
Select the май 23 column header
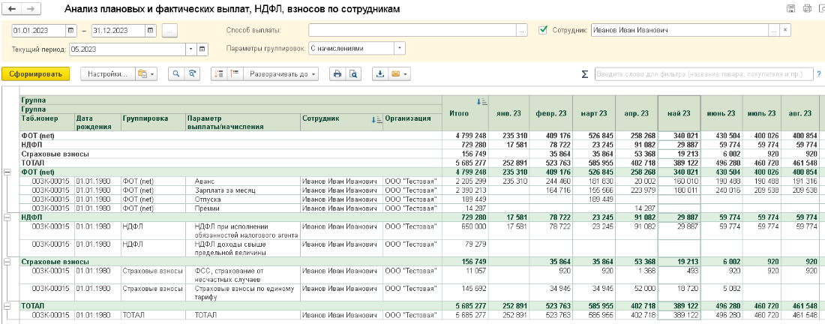click(679, 113)
